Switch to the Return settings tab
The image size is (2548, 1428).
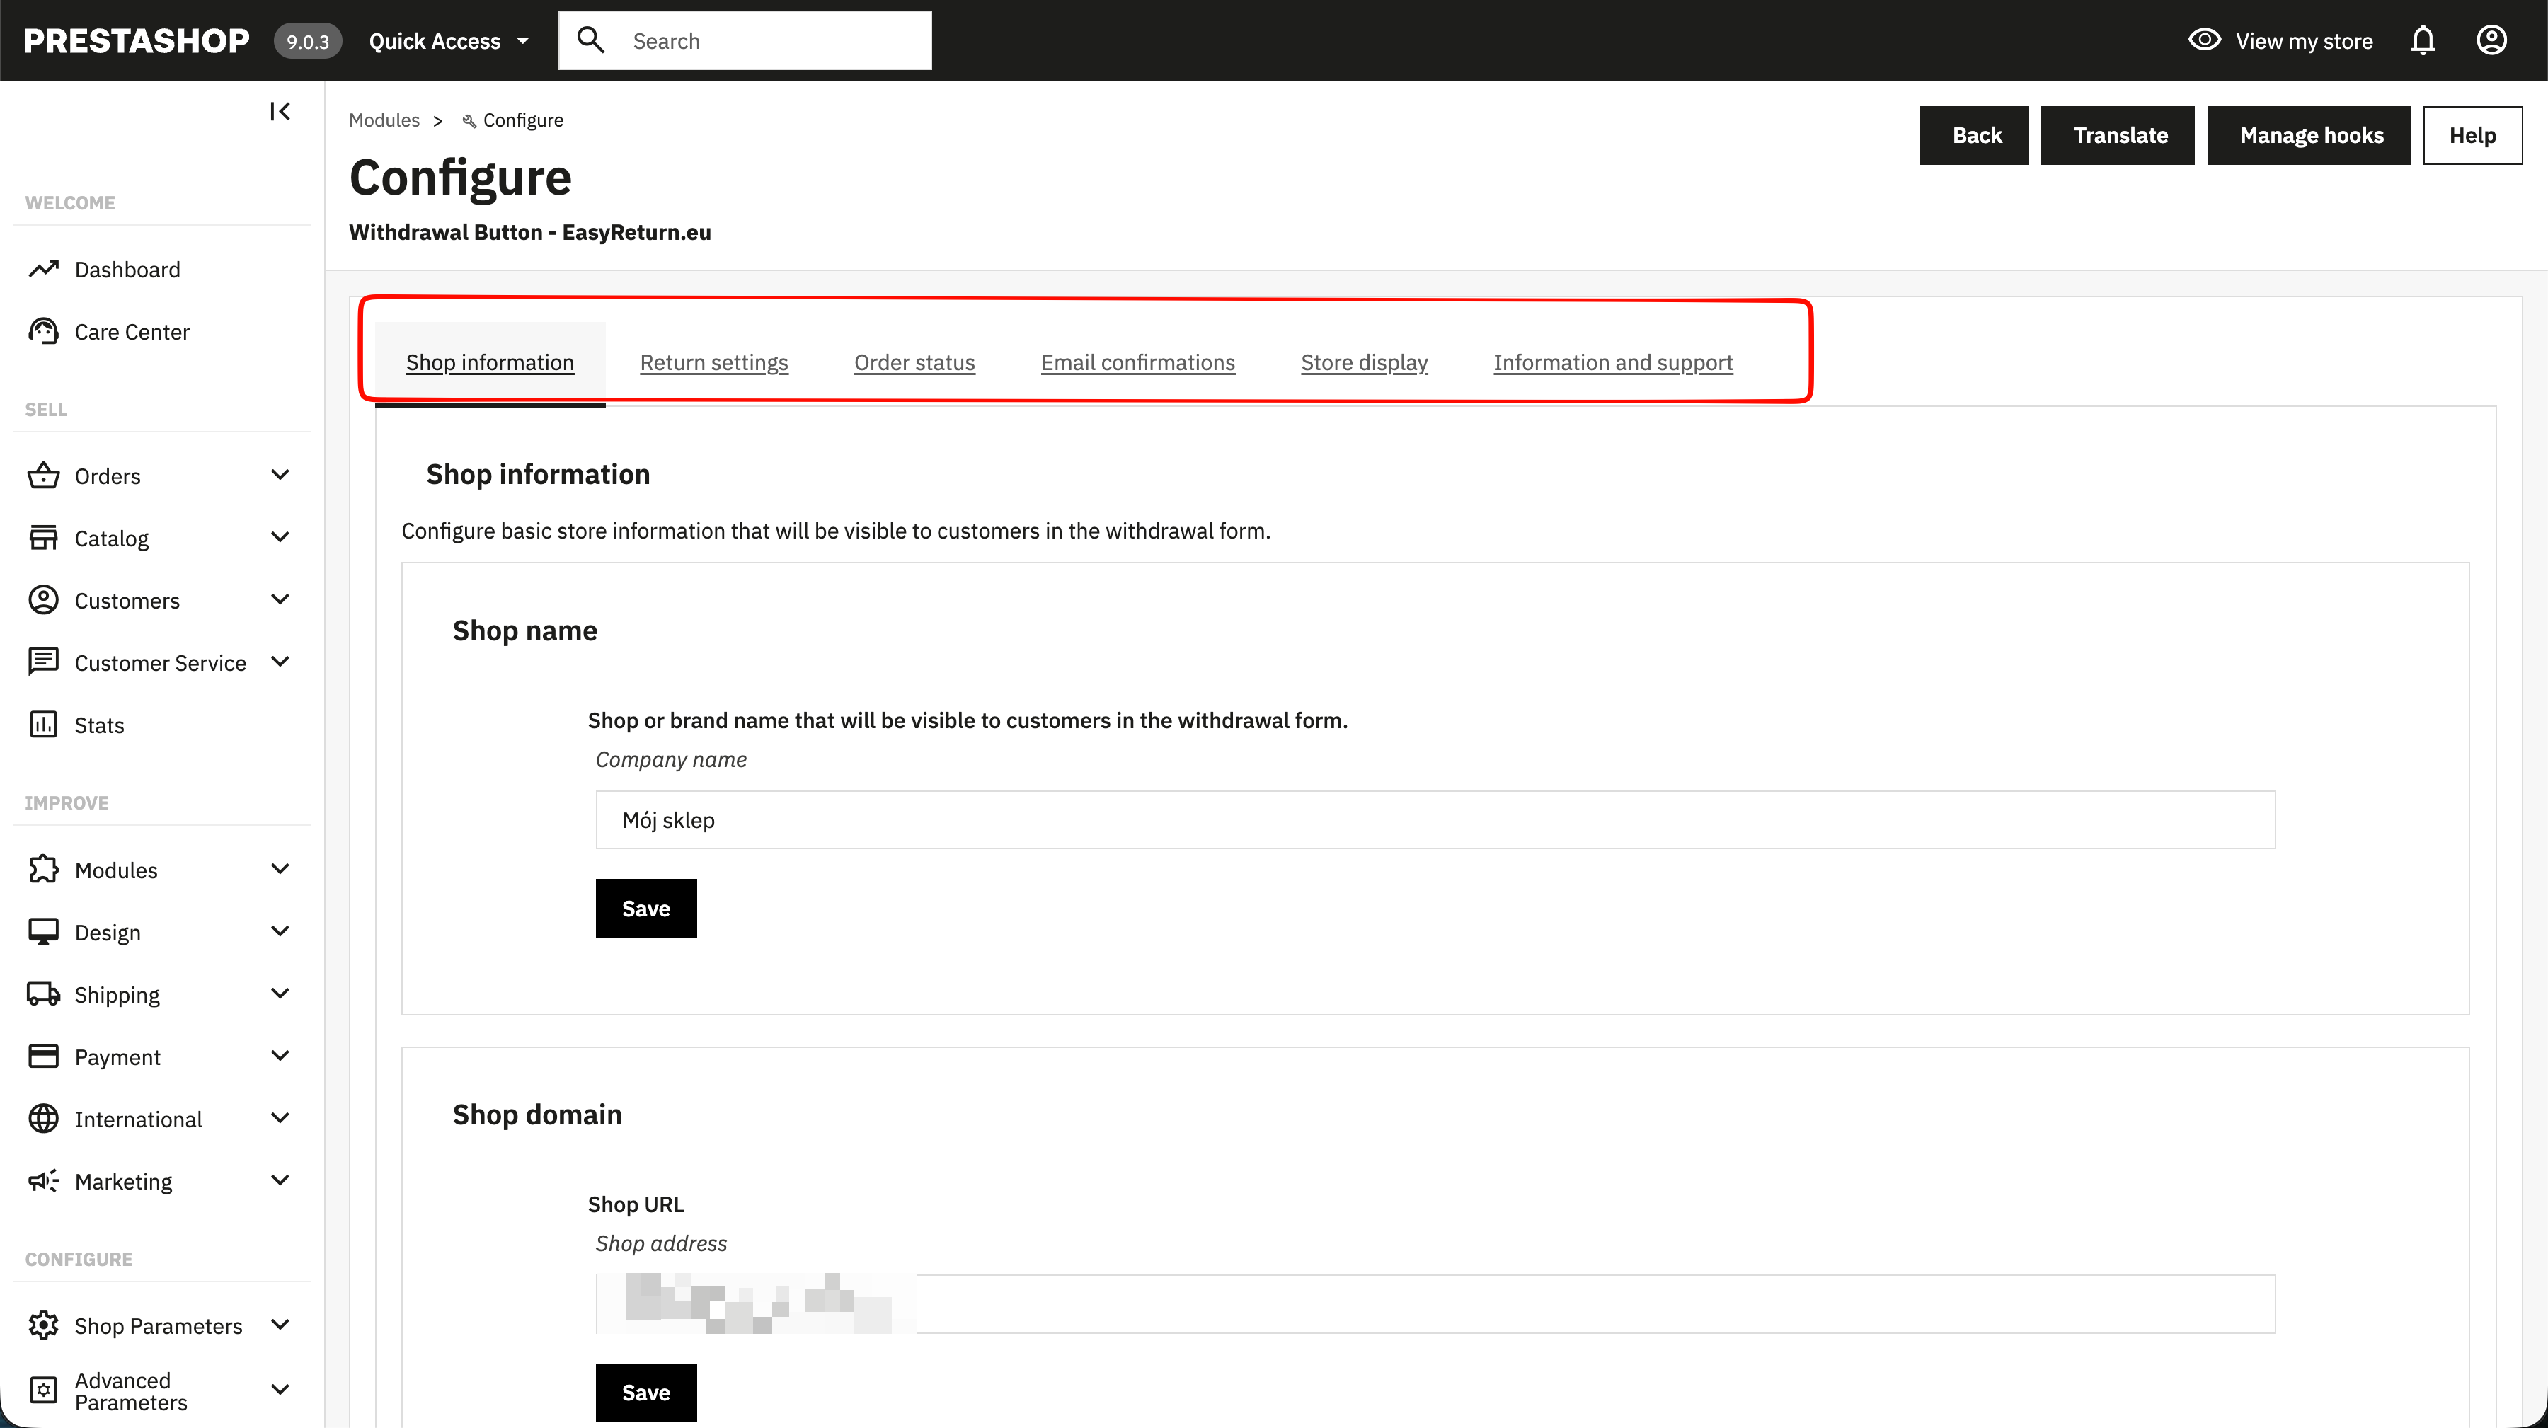(x=714, y=362)
